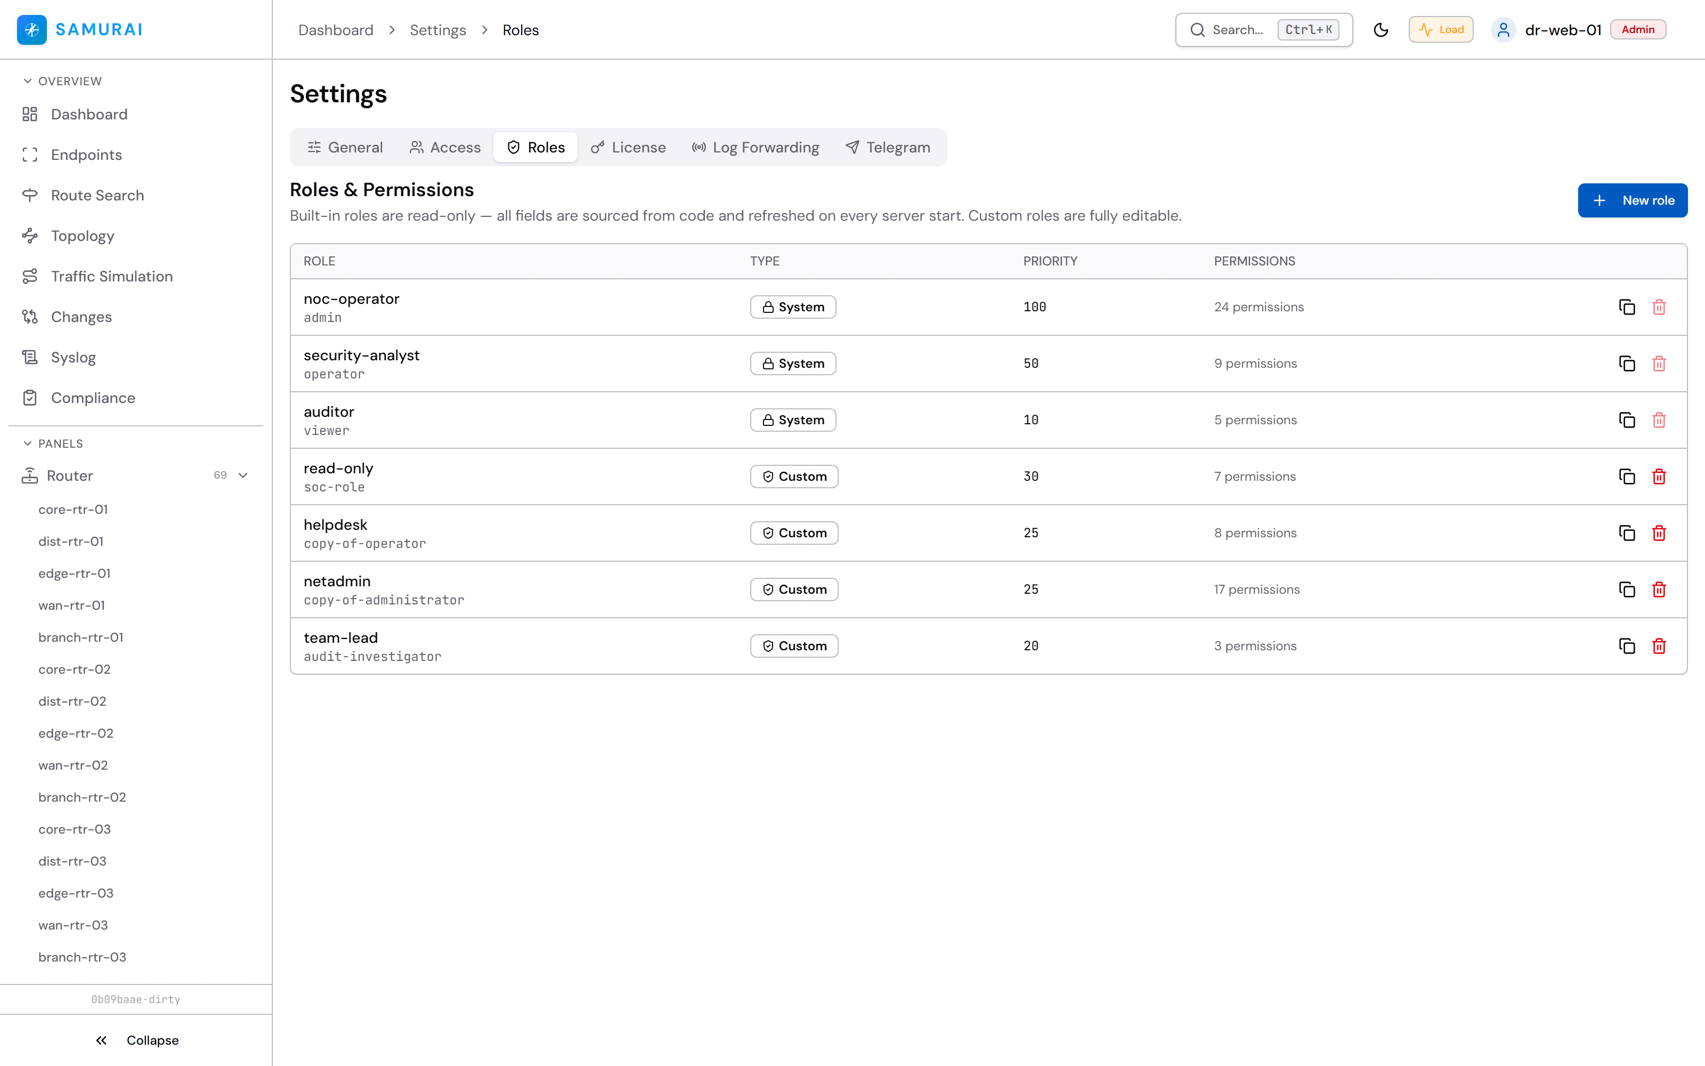Open Dashboard in the sidebar
1705x1066 pixels.
tap(89, 114)
